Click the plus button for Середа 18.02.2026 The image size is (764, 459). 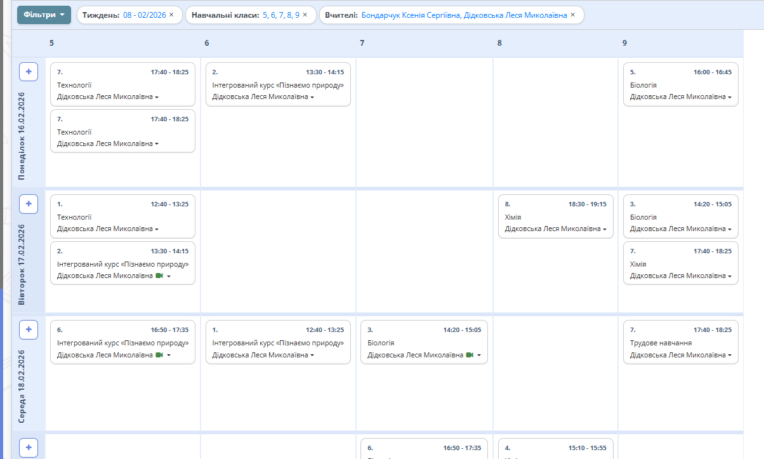[x=29, y=329]
